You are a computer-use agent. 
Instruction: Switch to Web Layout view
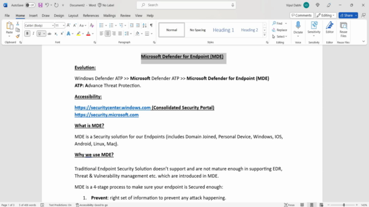click(x=321, y=205)
